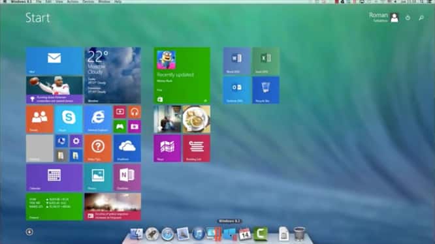This screenshot has width=435, height=244.
Task: Open Launchpad rocket in the Dock
Action: point(152,234)
